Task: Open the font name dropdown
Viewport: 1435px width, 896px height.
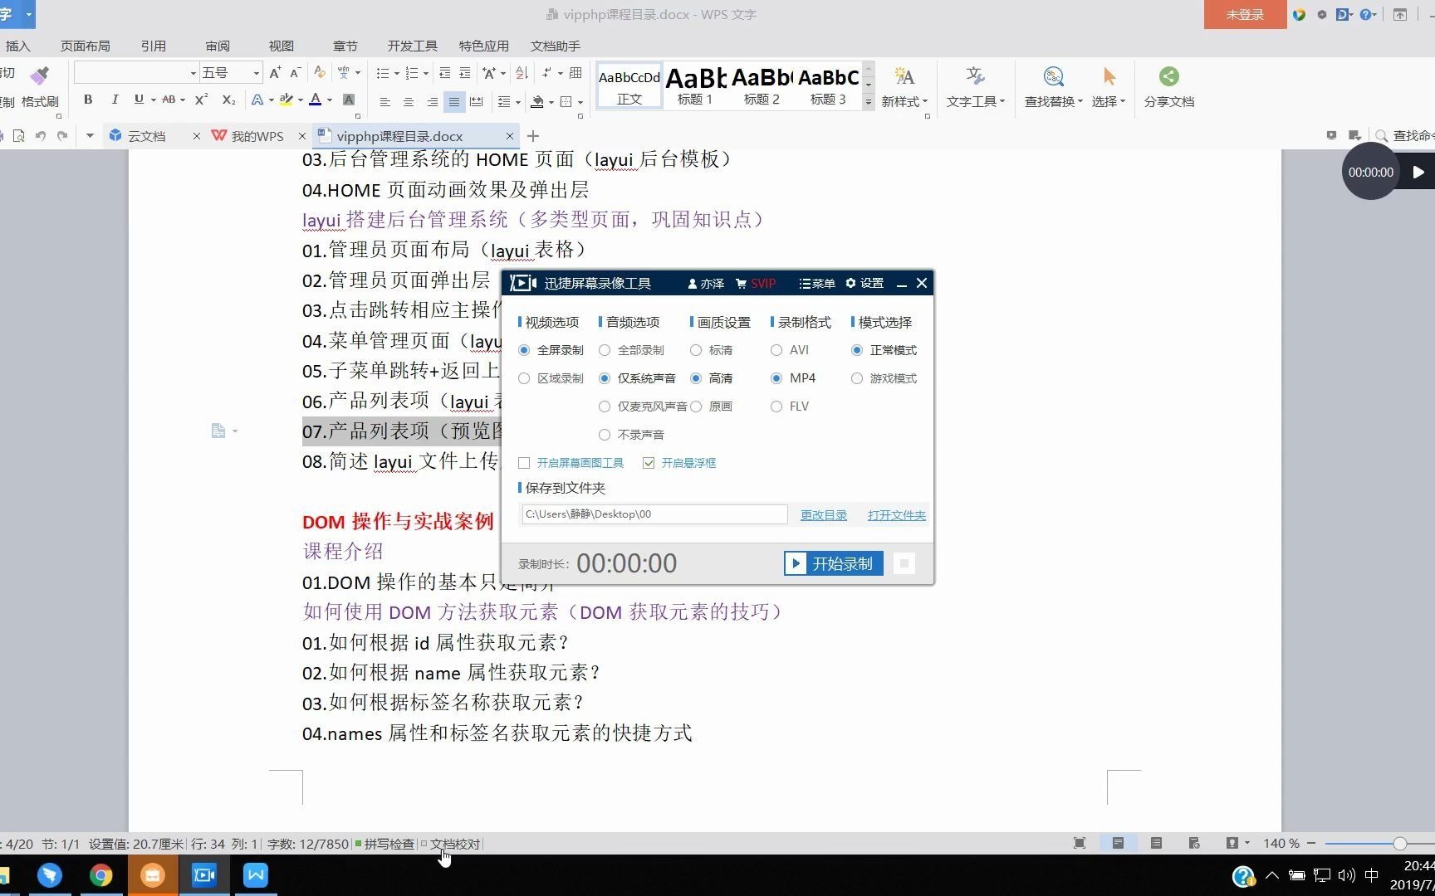Action: click(193, 73)
